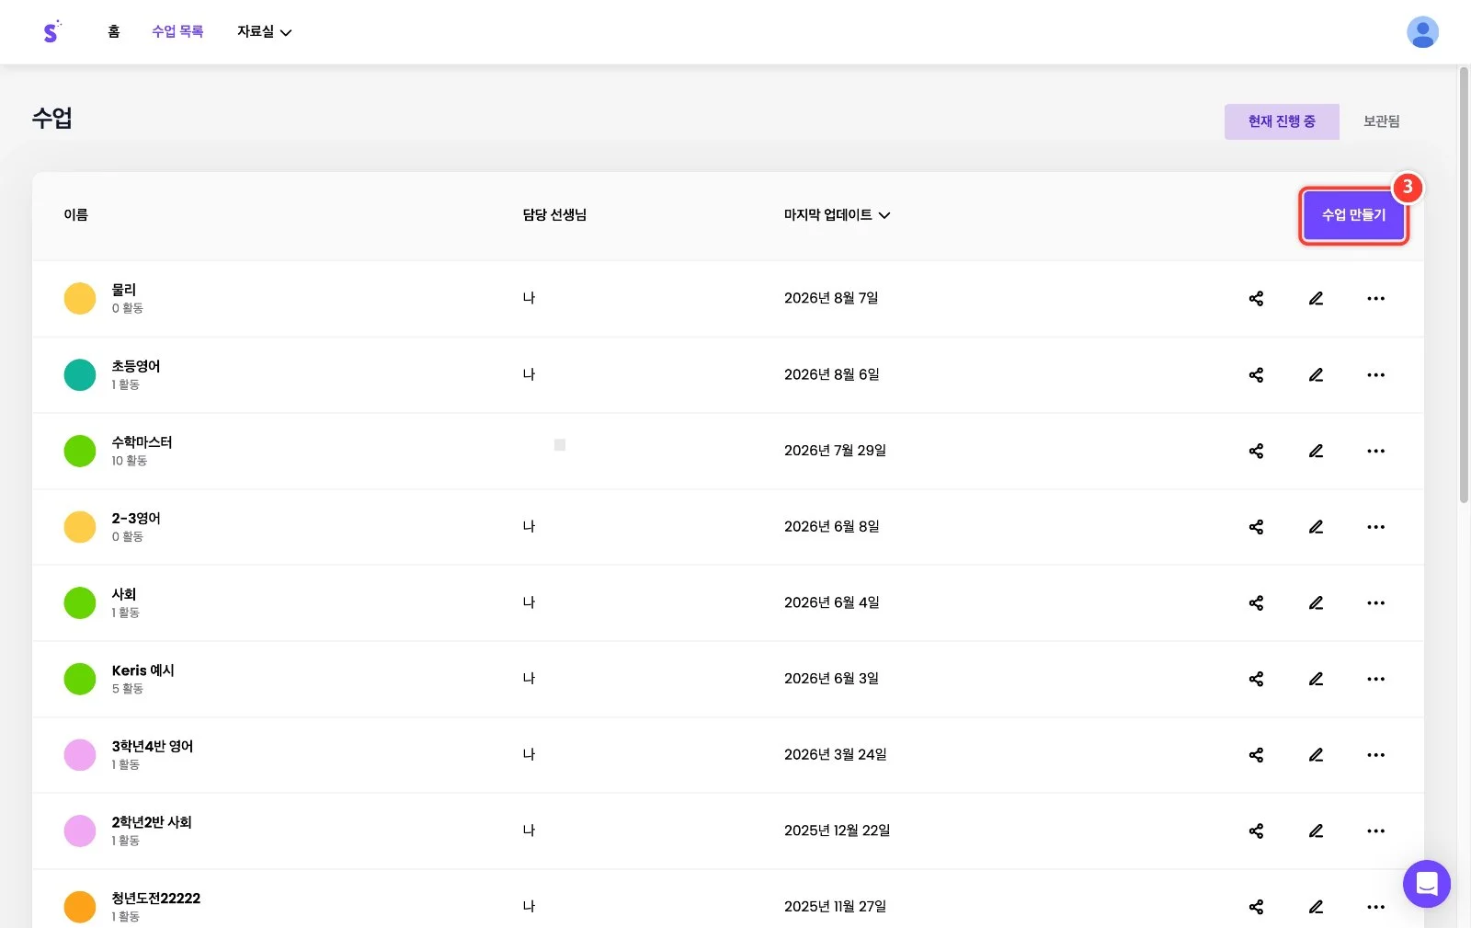Share the 2-3영어 class

coord(1256,527)
